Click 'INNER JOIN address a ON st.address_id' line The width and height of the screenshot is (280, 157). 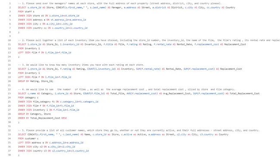pos(52,20)
